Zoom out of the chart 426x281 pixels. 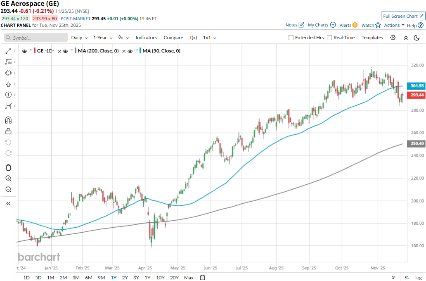[x=8, y=190]
